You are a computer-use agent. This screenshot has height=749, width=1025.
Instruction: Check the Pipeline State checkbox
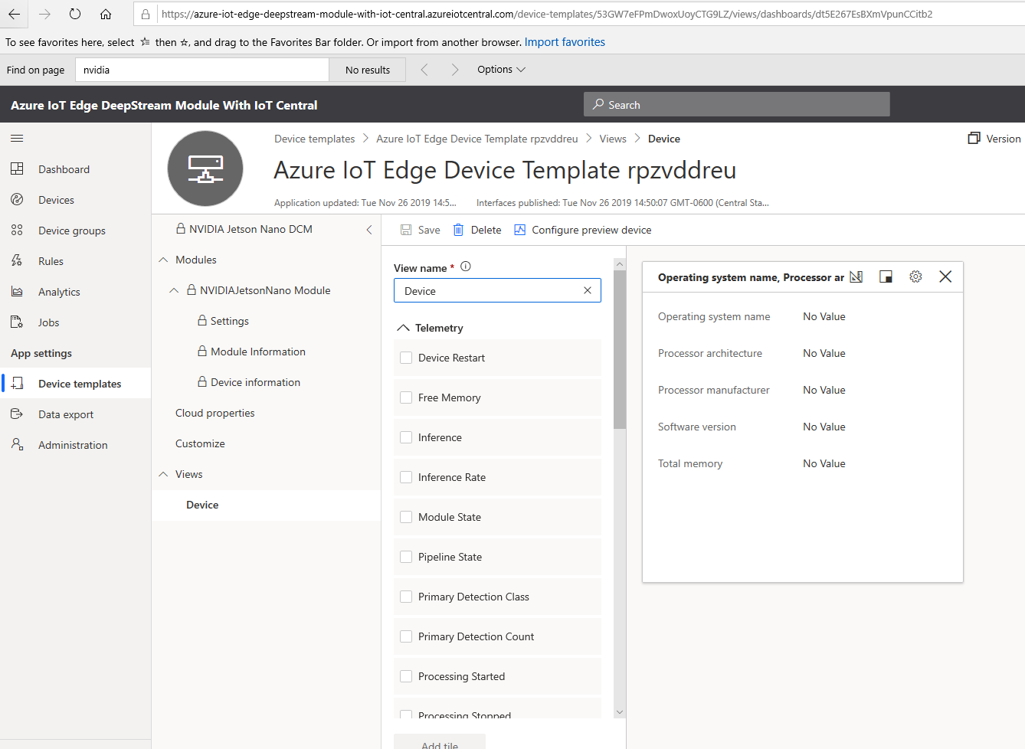[x=406, y=557]
